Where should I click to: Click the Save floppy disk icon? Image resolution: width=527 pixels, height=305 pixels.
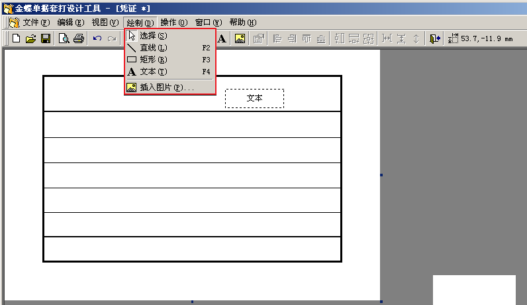tap(46, 38)
